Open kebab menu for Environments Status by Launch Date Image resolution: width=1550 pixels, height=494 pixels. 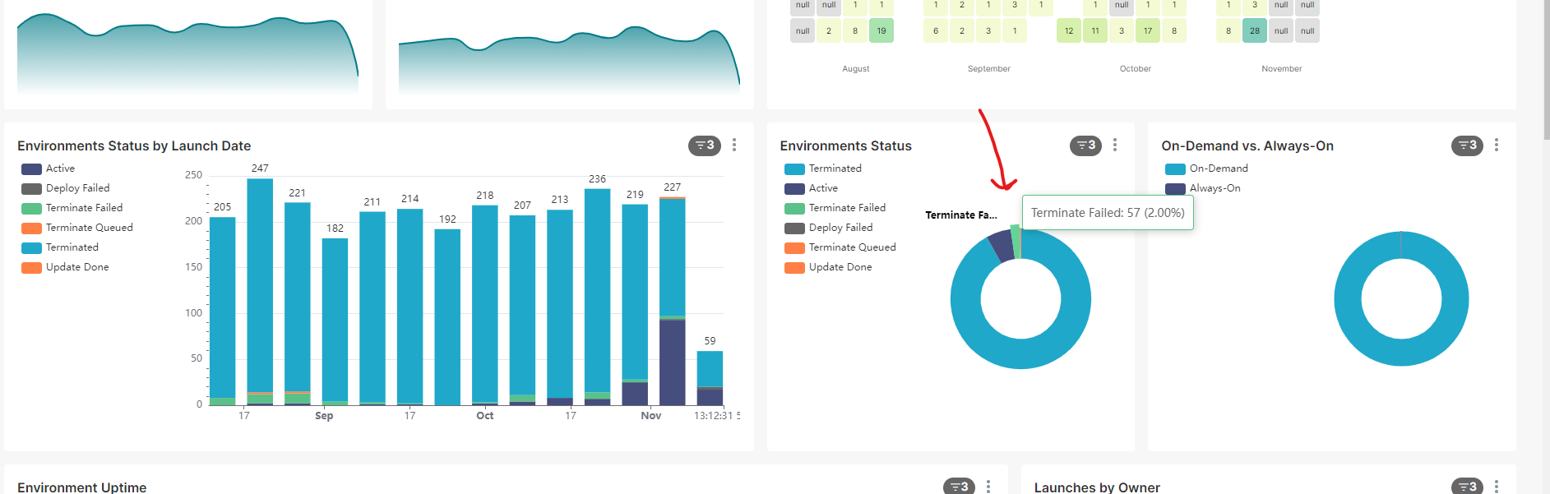(734, 145)
